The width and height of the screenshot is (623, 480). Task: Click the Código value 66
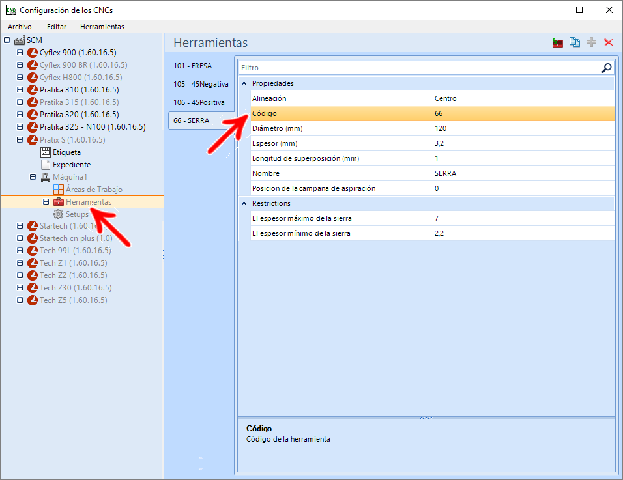tap(523, 113)
